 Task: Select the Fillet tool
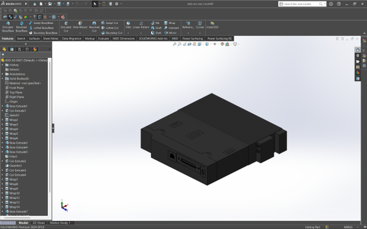tap(128, 25)
